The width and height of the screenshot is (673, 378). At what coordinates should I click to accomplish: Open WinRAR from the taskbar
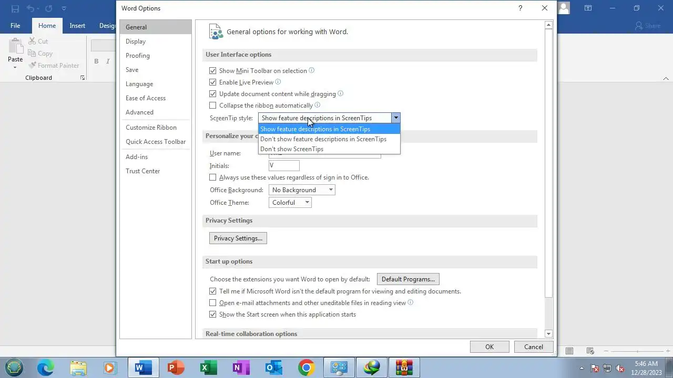404,367
